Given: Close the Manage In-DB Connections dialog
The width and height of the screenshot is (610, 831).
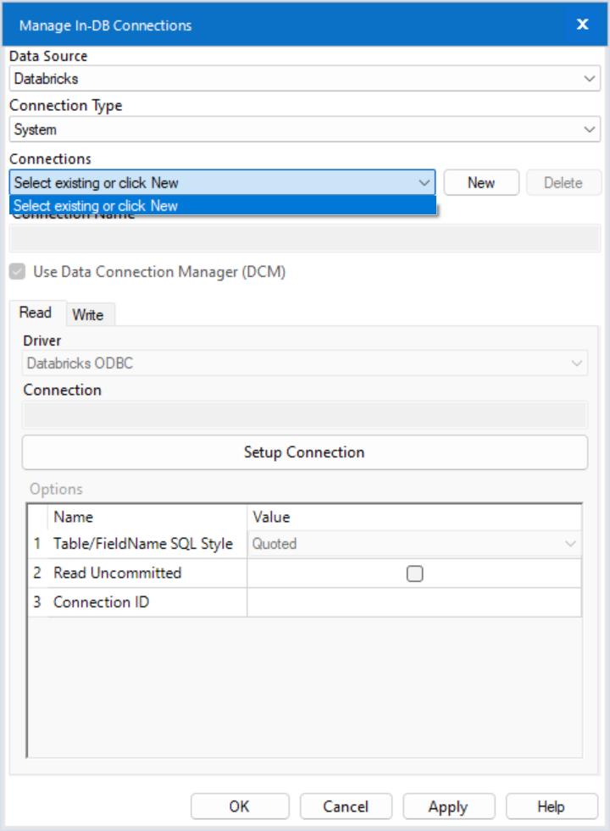Looking at the screenshot, I should 581,23.
